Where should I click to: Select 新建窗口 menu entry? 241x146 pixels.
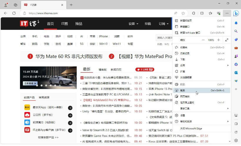202,27
